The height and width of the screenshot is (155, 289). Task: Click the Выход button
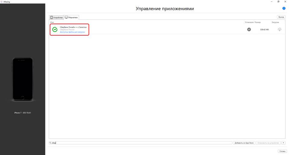click(281, 17)
